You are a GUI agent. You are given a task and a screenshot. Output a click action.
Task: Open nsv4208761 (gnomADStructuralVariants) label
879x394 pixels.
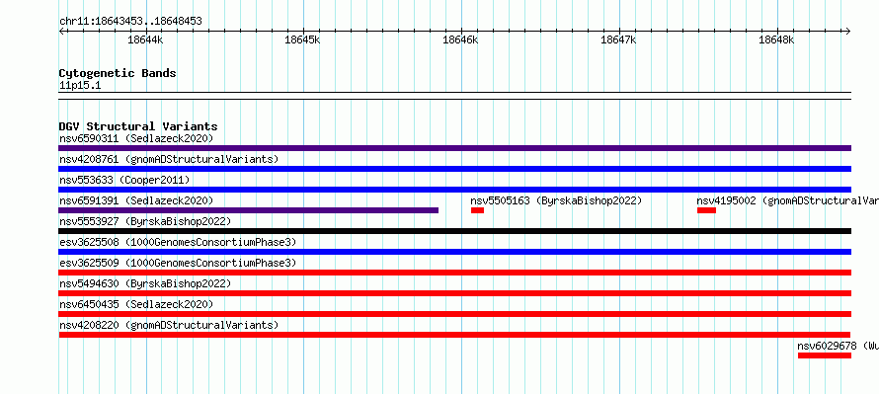tap(169, 159)
